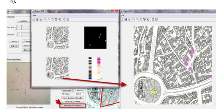Choose Rotate 3D tool in Figure 334
Screen dimensions: 216x109
(x=144, y=20)
